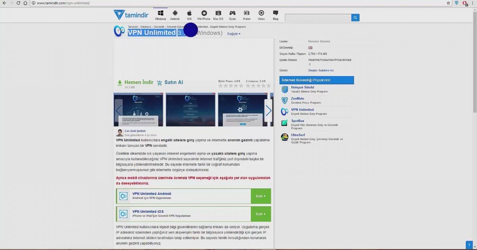The width and height of the screenshot is (477, 250).
Task: Open the iOS category in the nav
Action: click(x=189, y=15)
